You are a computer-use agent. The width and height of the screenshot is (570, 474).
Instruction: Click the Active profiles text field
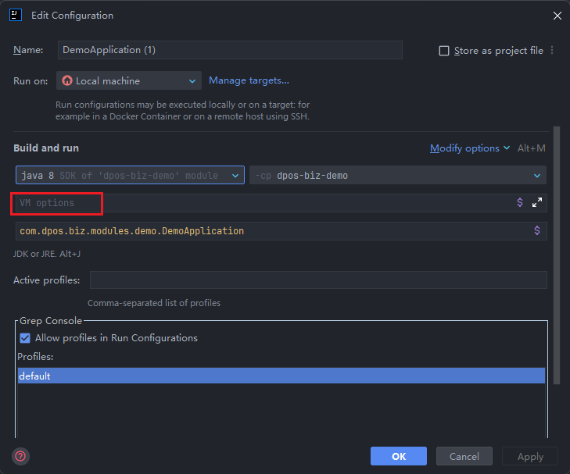(317, 280)
